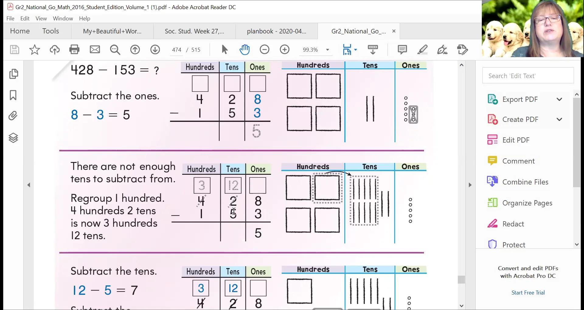Expand the Create PDF section

pos(559,119)
